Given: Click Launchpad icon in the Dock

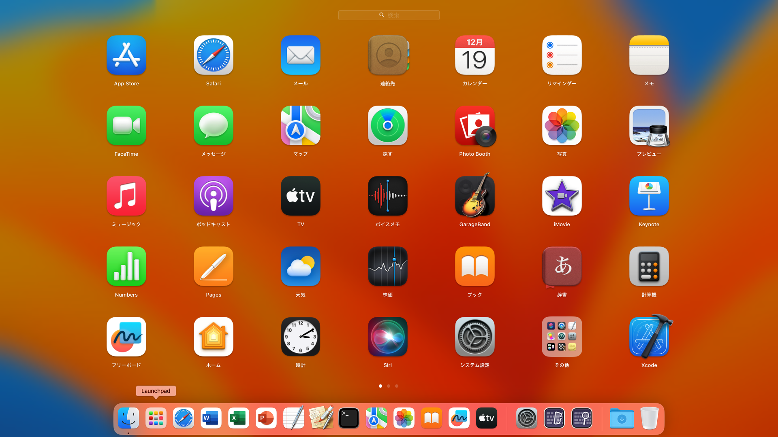Looking at the screenshot, I should (x=156, y=418).
